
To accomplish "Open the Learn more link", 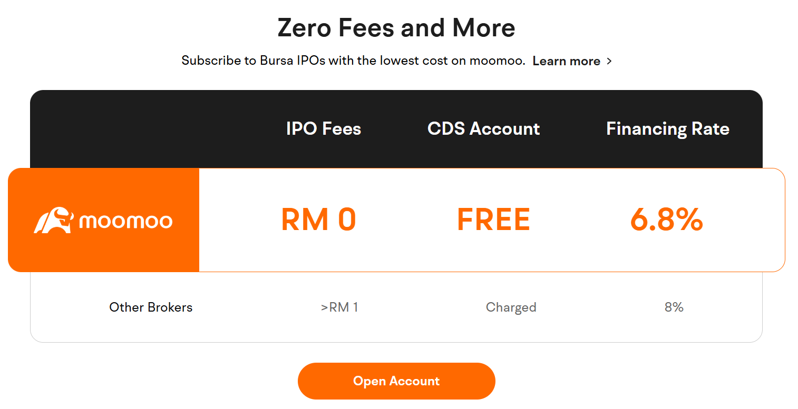I will coord(567,61).
